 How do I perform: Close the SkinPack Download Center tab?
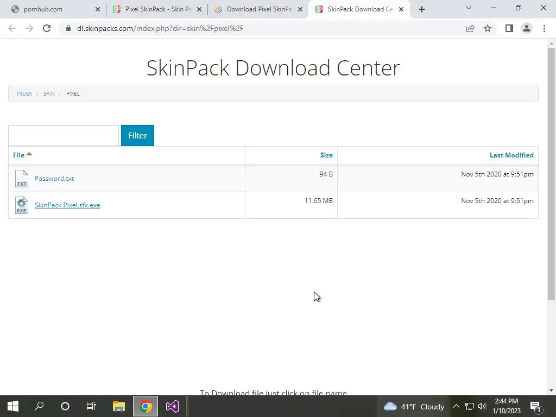(401, 10)
